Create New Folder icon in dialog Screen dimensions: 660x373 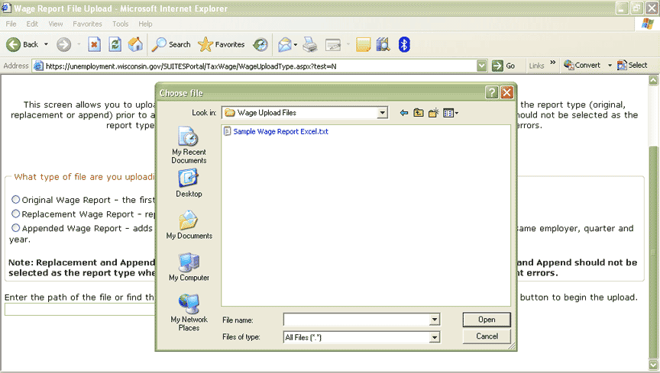point(434,113)
